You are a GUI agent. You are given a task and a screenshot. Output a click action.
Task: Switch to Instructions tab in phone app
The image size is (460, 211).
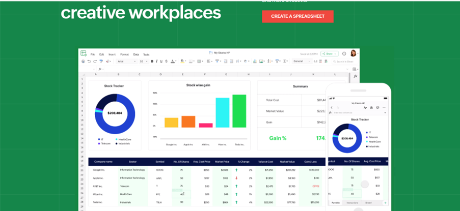point(351,203)
